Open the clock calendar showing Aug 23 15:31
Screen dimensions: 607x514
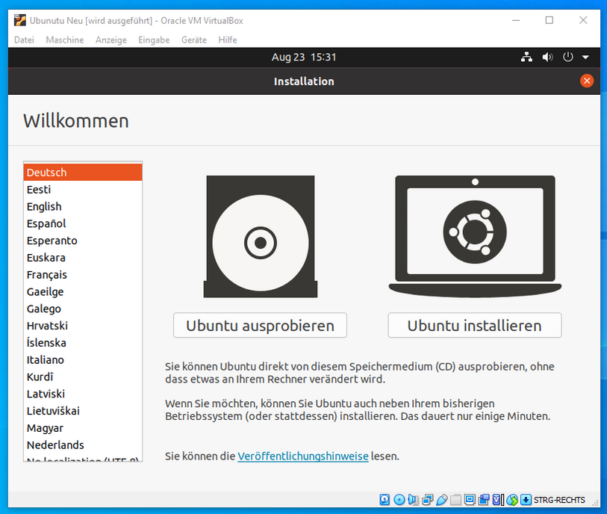(x=304, y=57)
